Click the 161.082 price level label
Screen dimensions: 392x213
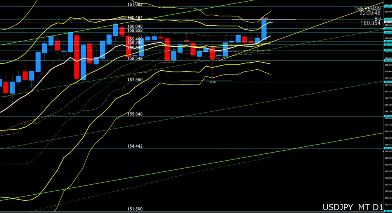coord(134,5)
